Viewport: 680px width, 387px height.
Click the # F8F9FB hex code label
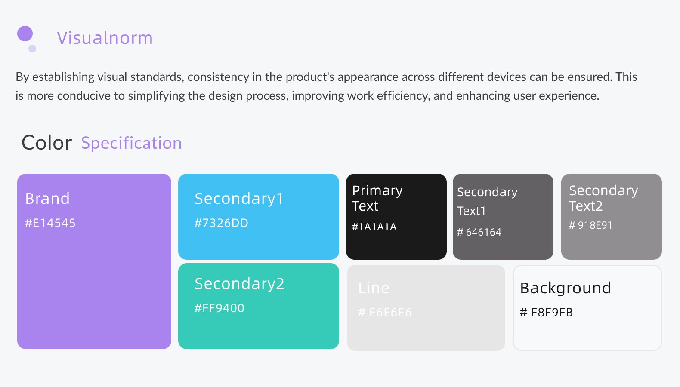coord(546,313)
